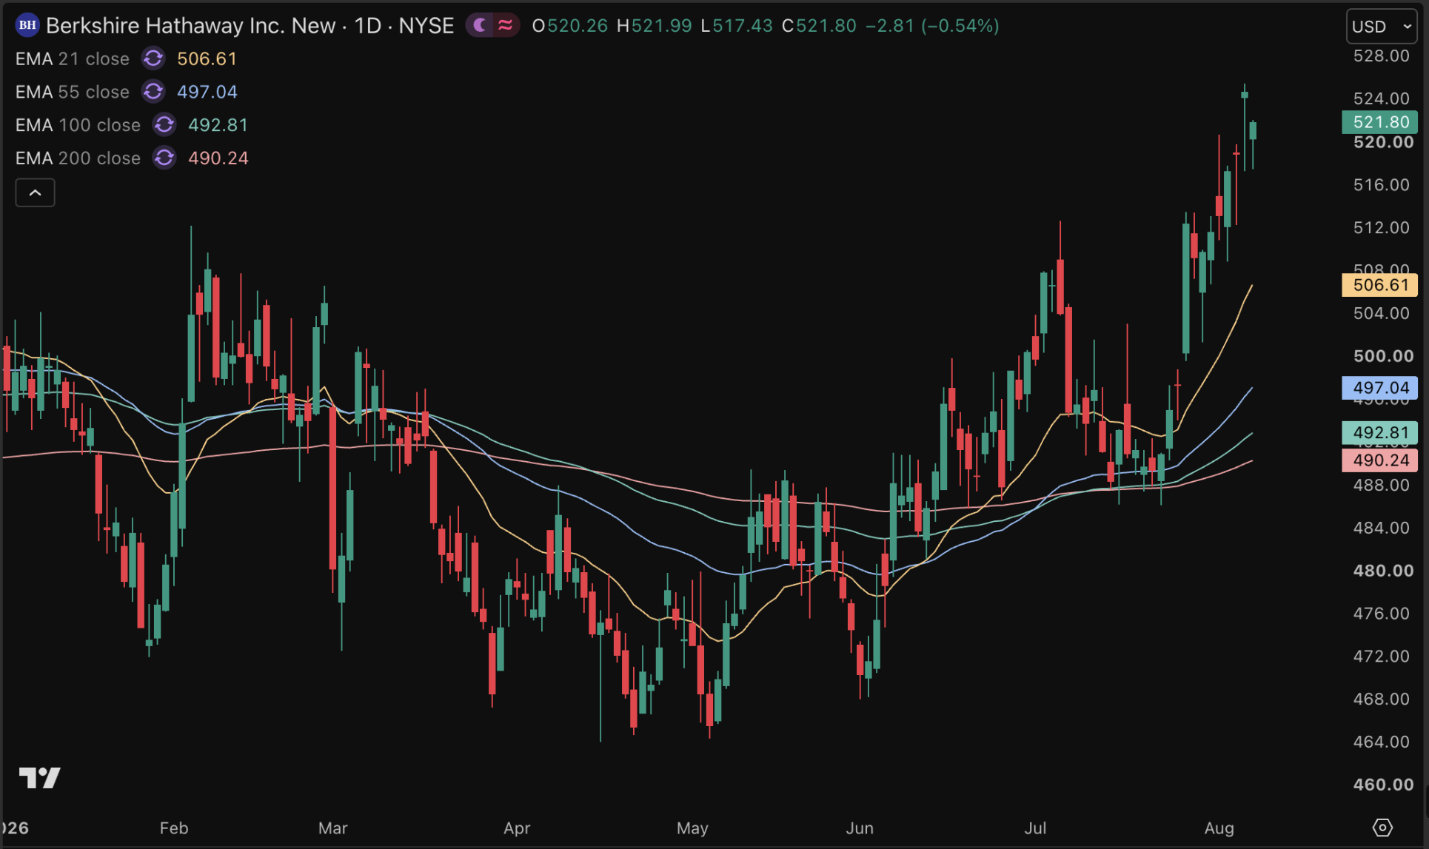Screen dimensions: 1429x849
Task: Click the Apr label on the time axis
Action: 517,828
